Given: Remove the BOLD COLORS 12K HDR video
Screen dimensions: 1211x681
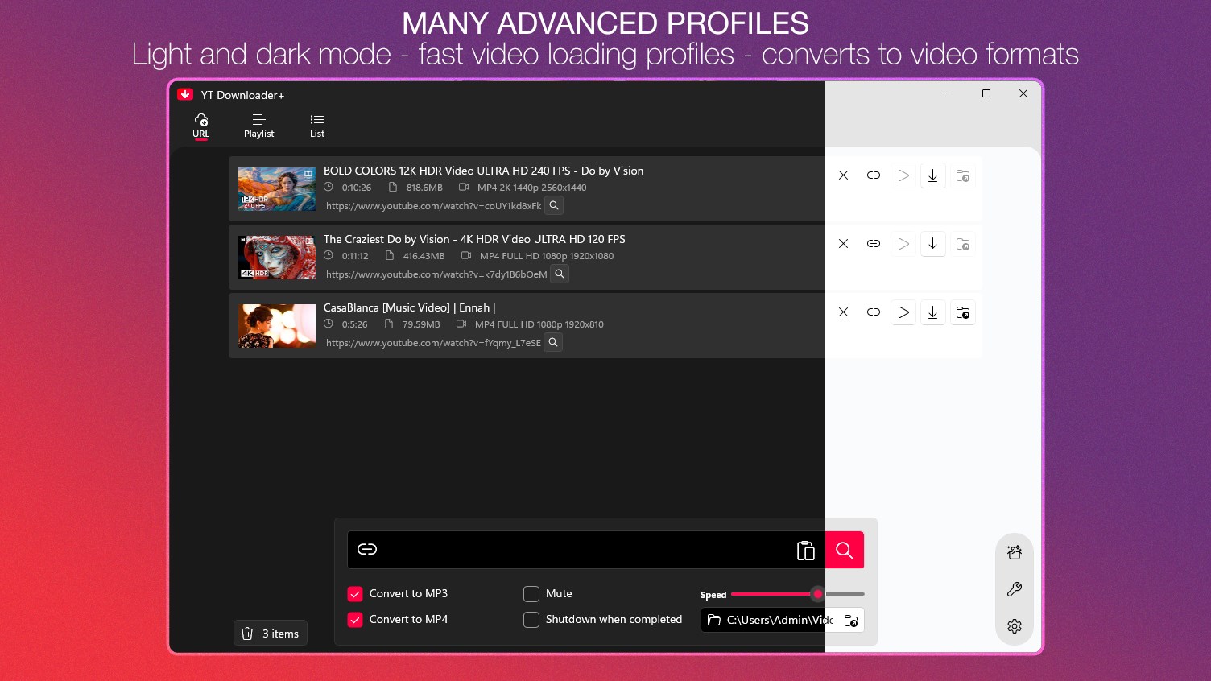Looking at the screenshot, I should (843, 175).
